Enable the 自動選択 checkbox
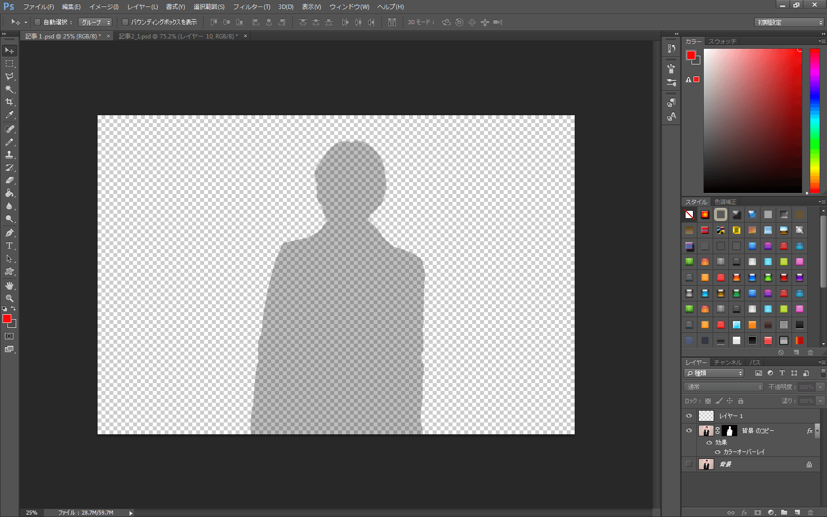The height and width of the screenshot is (517, 827). (37, 22)
